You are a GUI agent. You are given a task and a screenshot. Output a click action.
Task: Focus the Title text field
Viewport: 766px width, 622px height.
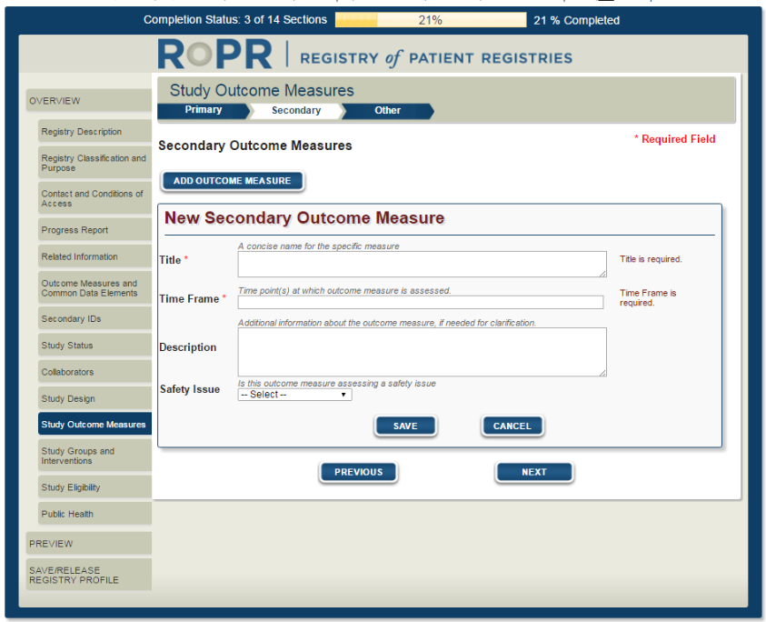tap(422, 264)
